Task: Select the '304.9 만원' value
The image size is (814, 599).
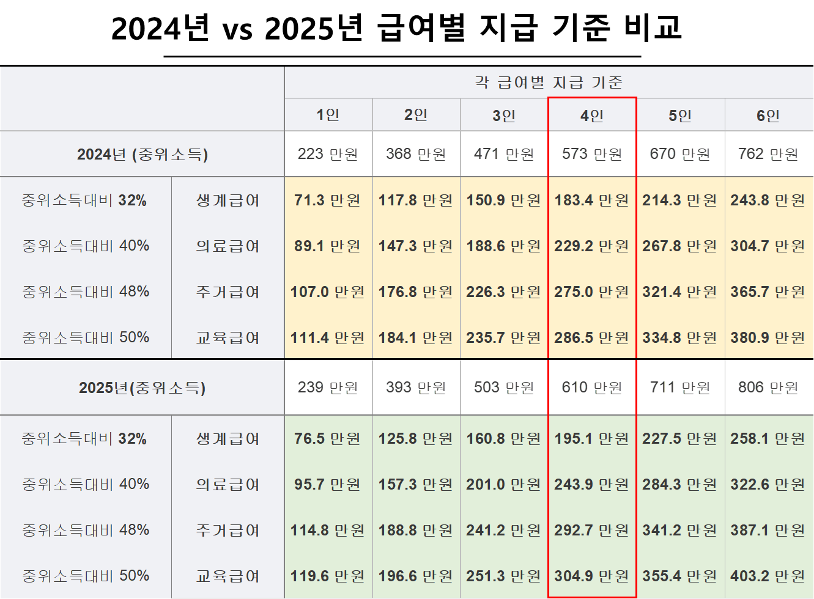Action: coord(592,576)
